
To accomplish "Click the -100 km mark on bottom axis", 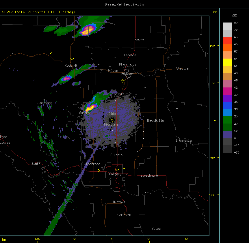I will pyautogui.click(x=36, y=239).
